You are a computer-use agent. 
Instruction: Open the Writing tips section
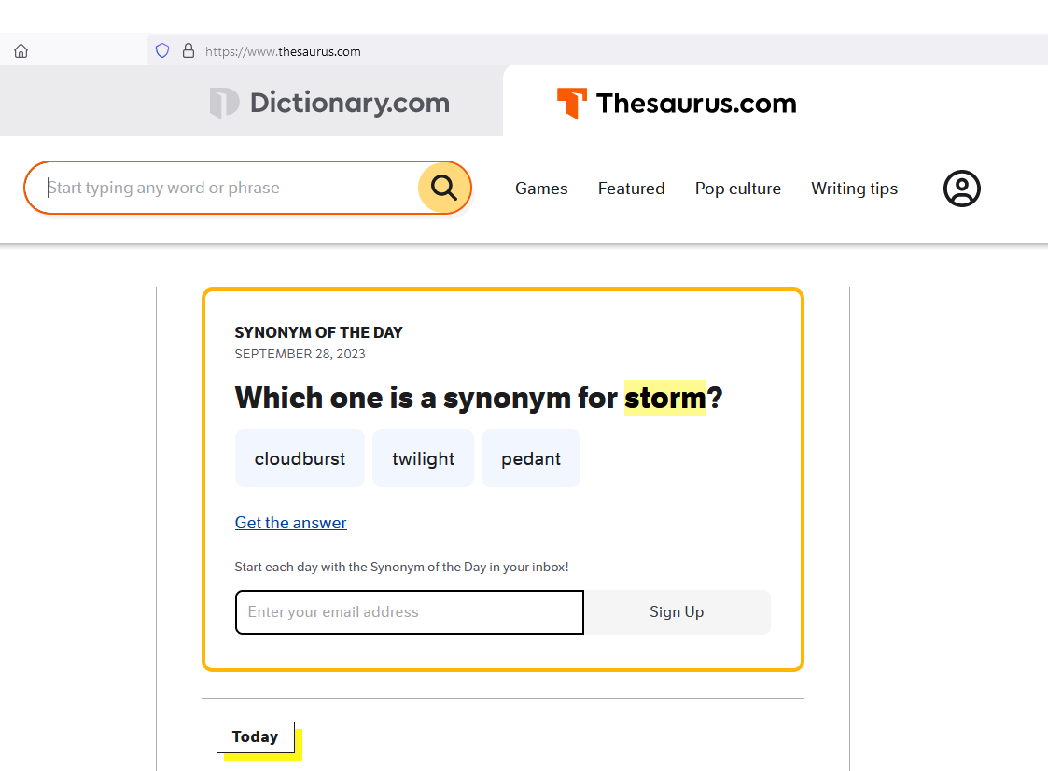point(854,189)
